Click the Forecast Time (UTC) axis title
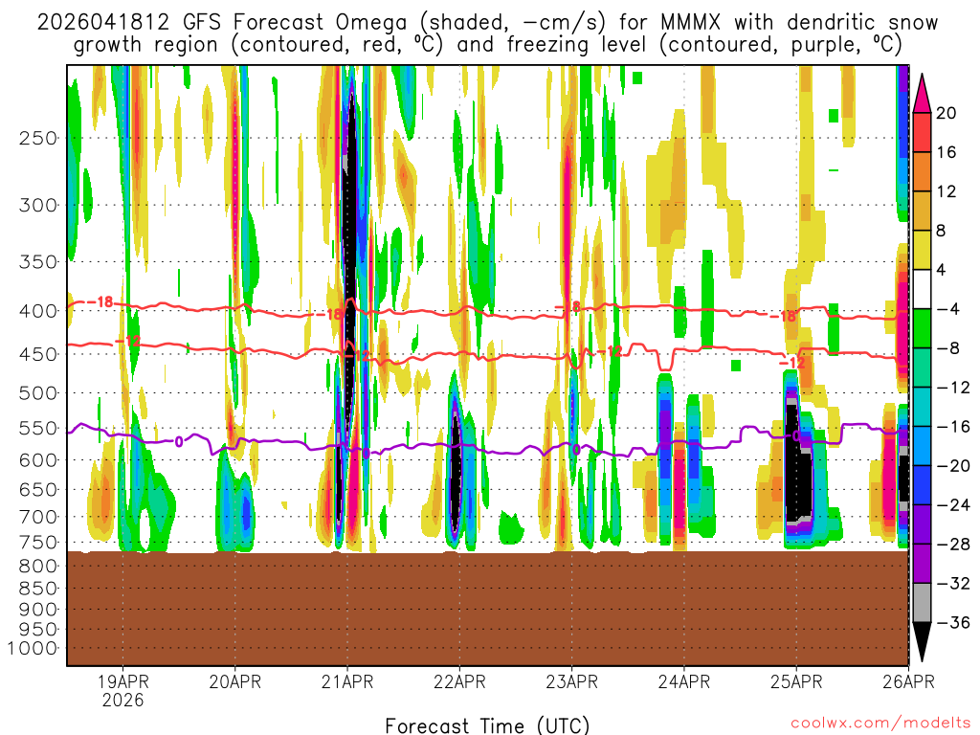This screenshot has width=980, height=735. pyautogui.click(x=488, y=724)
